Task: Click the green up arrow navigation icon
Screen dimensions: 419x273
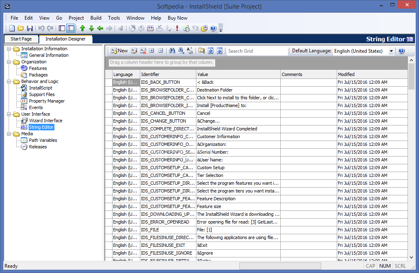Action: [x=83, y=28]
